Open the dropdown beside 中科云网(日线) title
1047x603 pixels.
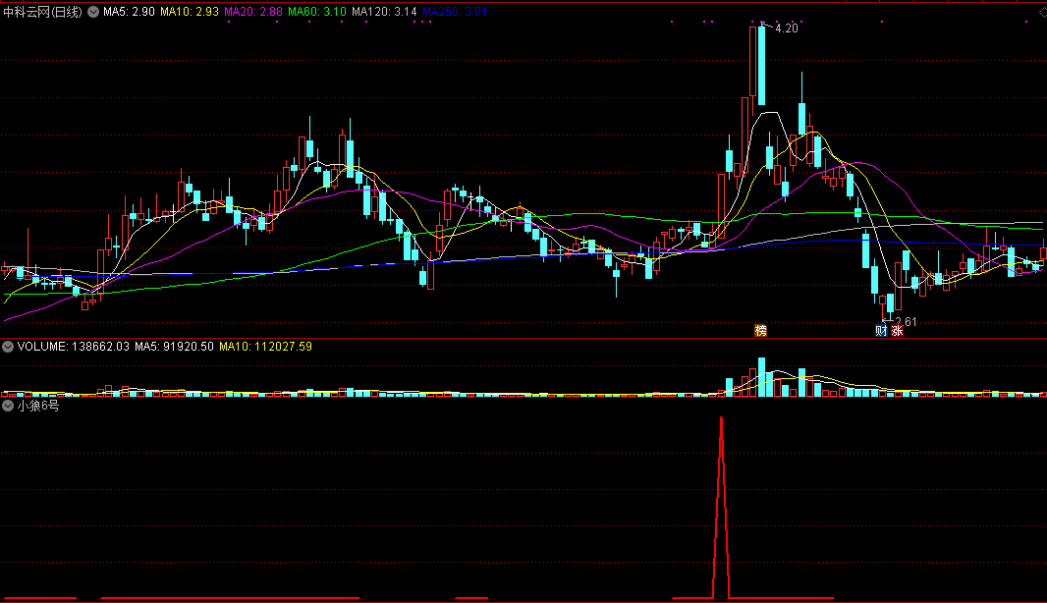(x=93, y=12)
